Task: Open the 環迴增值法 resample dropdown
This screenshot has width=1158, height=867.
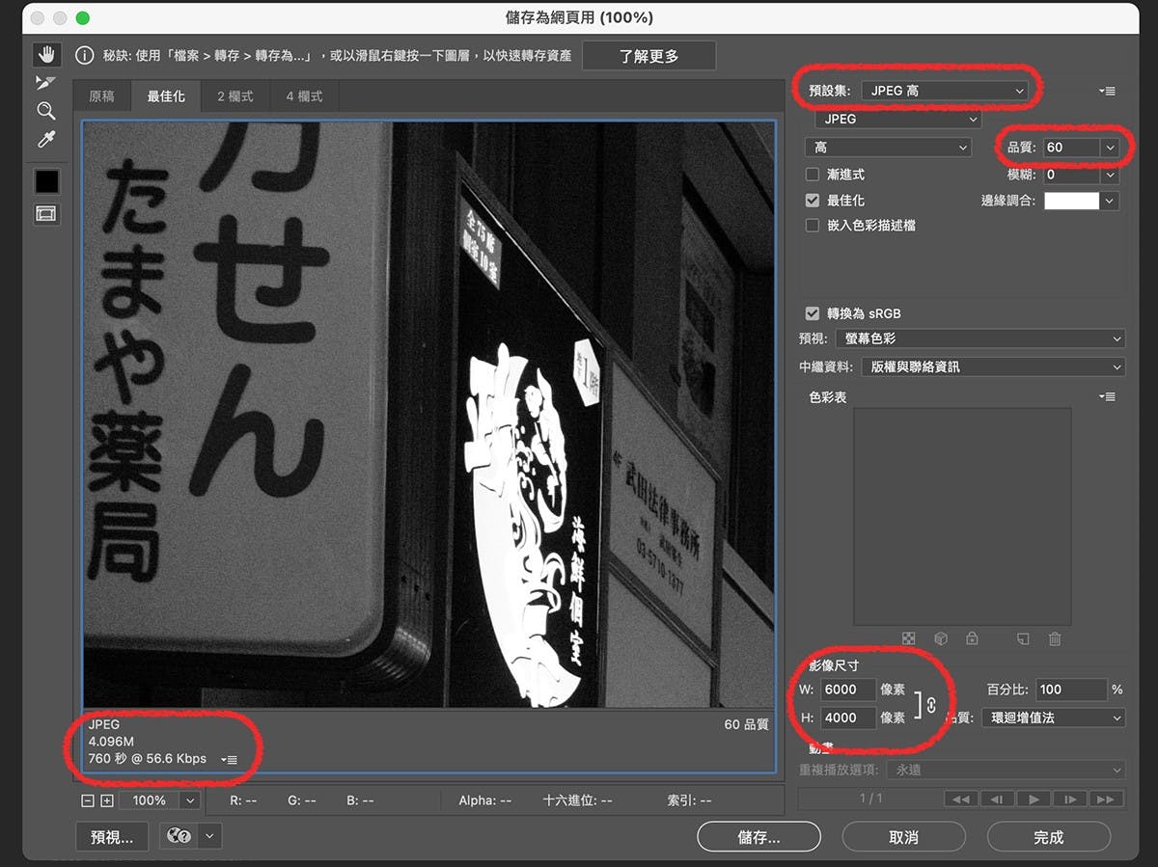Action: tap(1053, 718)
